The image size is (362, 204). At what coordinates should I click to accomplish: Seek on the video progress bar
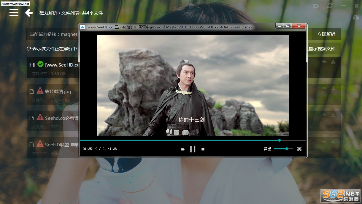coord(193,140)
